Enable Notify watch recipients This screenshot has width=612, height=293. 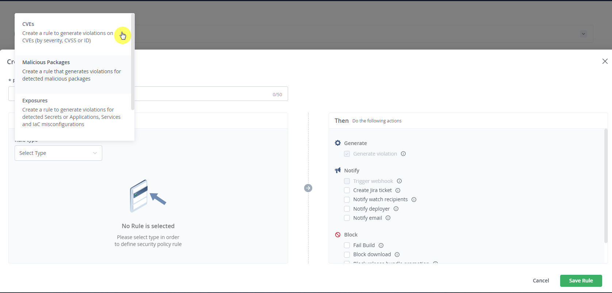tap(347, 199)
